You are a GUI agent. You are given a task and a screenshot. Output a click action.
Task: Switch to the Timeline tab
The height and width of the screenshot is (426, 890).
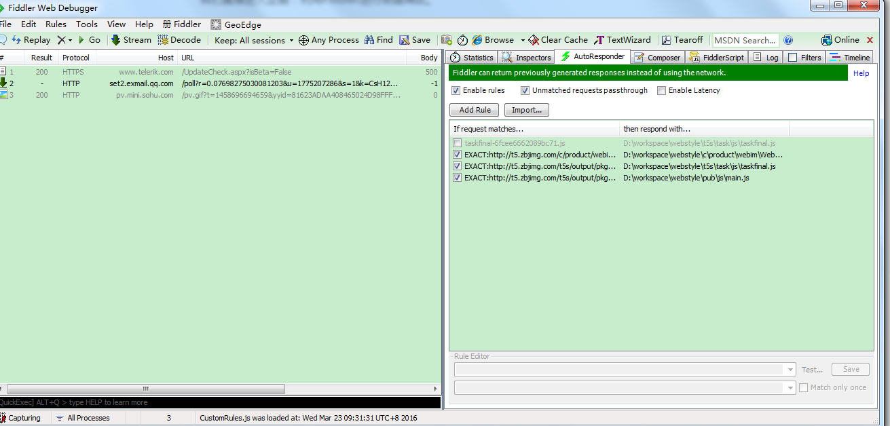tap(850, 58)
